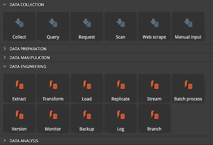Click the DATA MANIPULATION header text
213x145 pixels.
[x=30, y=58]
